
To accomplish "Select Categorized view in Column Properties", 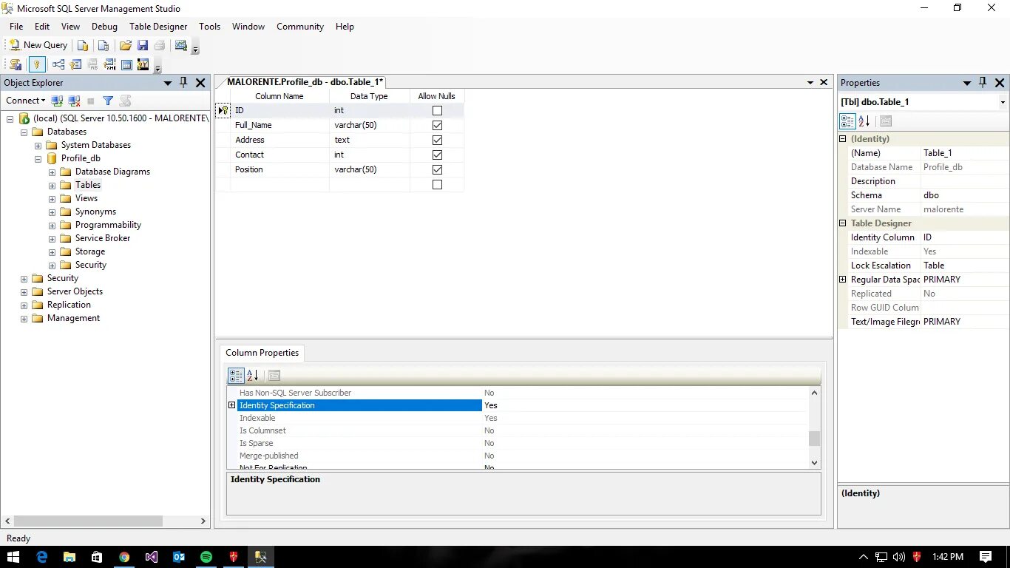I will (x=236, y=376).
